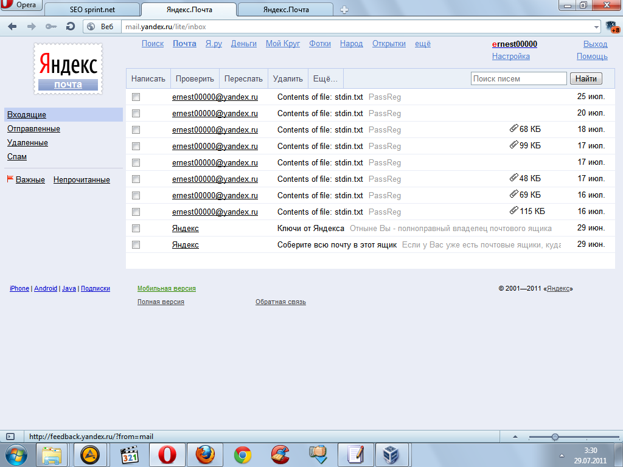The image size is (623, 467).
Task: Go back with the browser back arrow
Action: click(x=12, y=27)
